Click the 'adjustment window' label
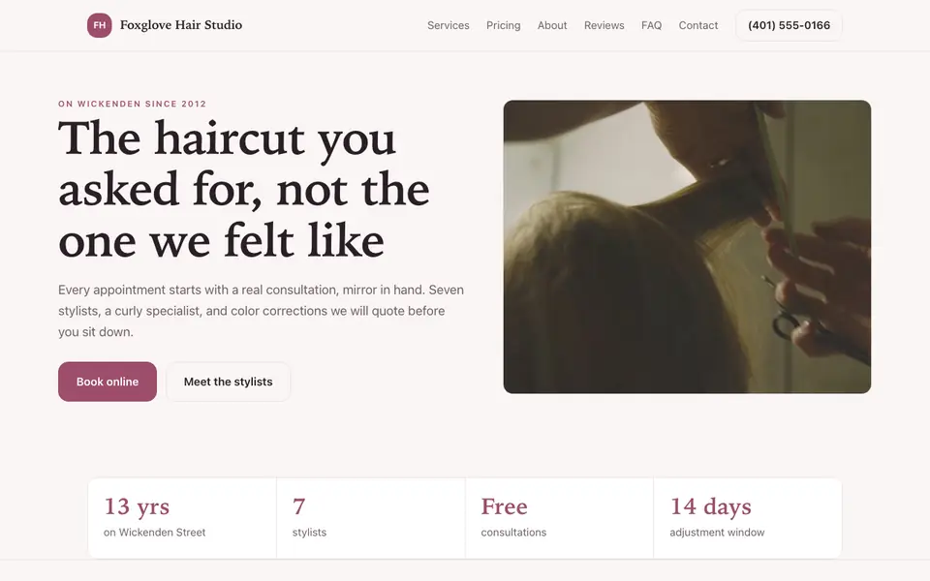Viewport: 930px width, 581px height. (717, 533)
